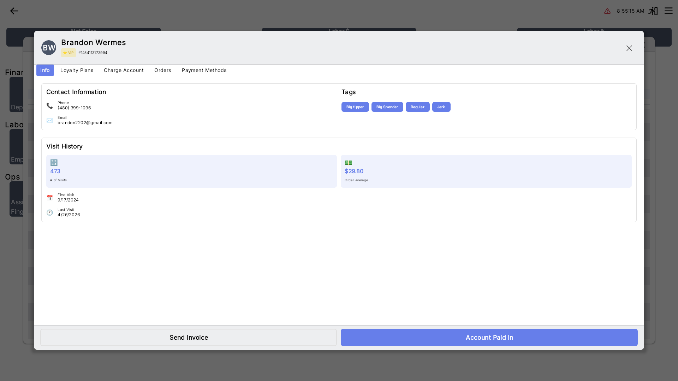The height and width of the screenshot is (381, 678).
Task: Open the hamburger menu icon
Action: [x=668, y=11]
